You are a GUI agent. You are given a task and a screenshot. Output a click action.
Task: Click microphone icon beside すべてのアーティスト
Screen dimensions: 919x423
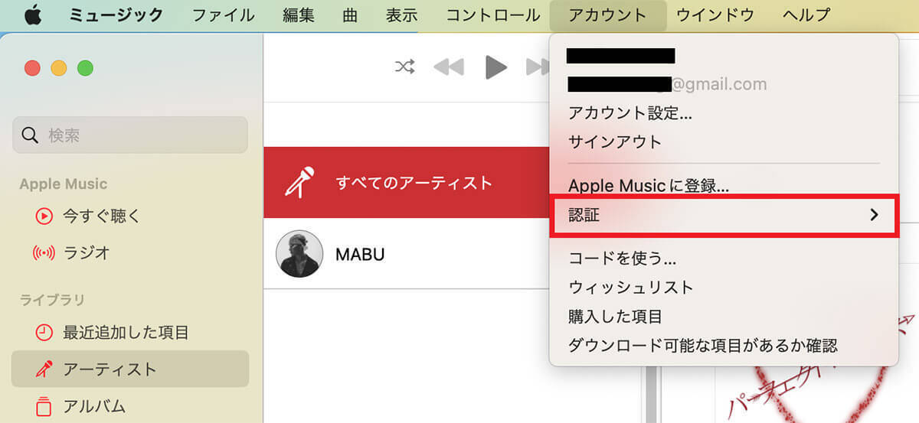pyautogui.click(x=299, y=183)
